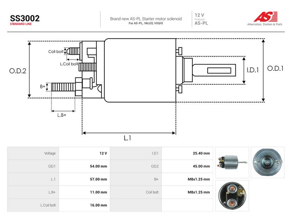Open the front-view solenoid thumbnail

[268, 162]
